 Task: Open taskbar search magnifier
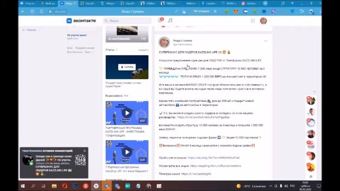coord(33,186)
